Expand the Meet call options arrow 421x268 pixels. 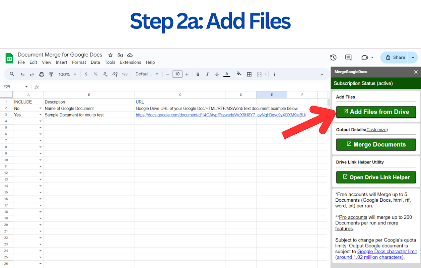(373, 58)
